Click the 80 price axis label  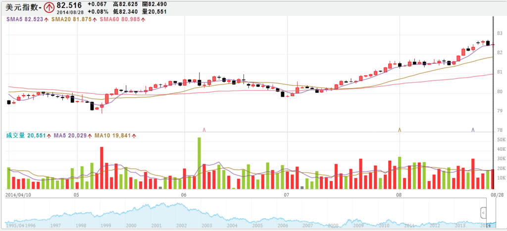(499, 92)
